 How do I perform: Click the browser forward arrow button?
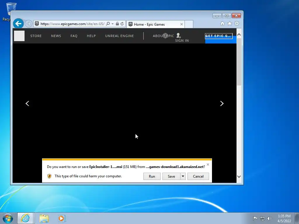coord(28,24)
